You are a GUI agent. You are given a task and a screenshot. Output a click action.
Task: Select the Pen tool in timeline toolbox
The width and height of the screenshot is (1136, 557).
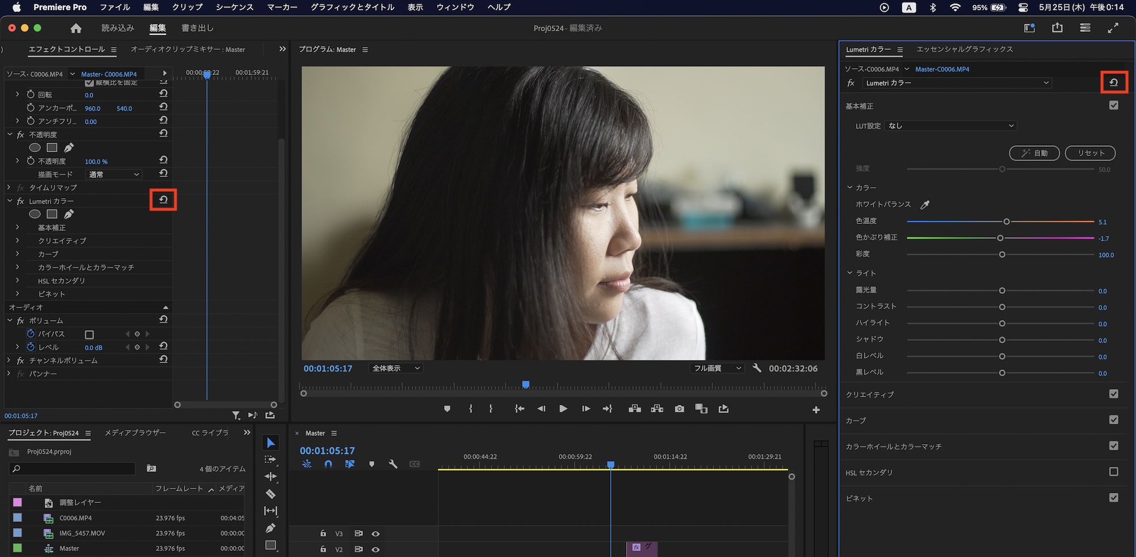(270, 528)
